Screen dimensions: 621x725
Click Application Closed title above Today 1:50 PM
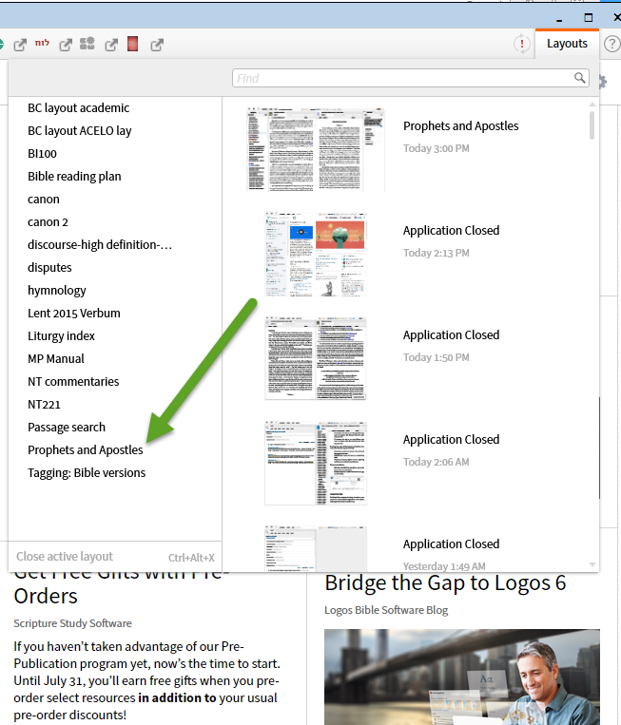point(451,335)
